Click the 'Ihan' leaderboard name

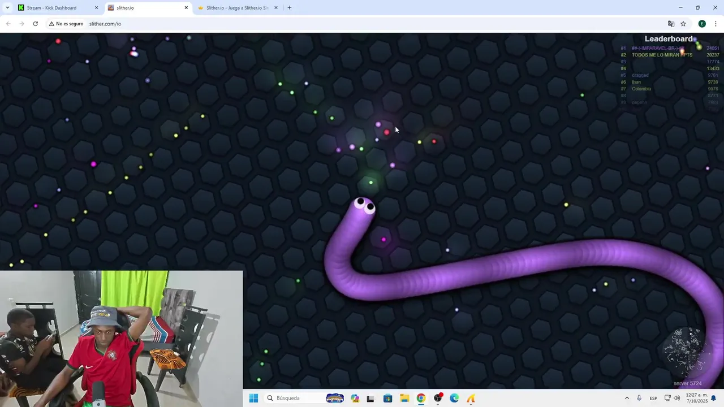click(636, 82)
